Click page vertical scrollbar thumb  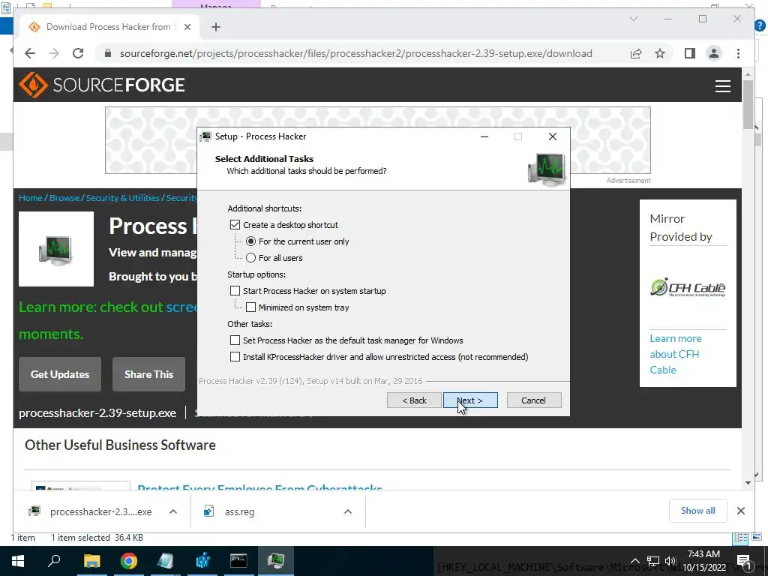(748, 103)
